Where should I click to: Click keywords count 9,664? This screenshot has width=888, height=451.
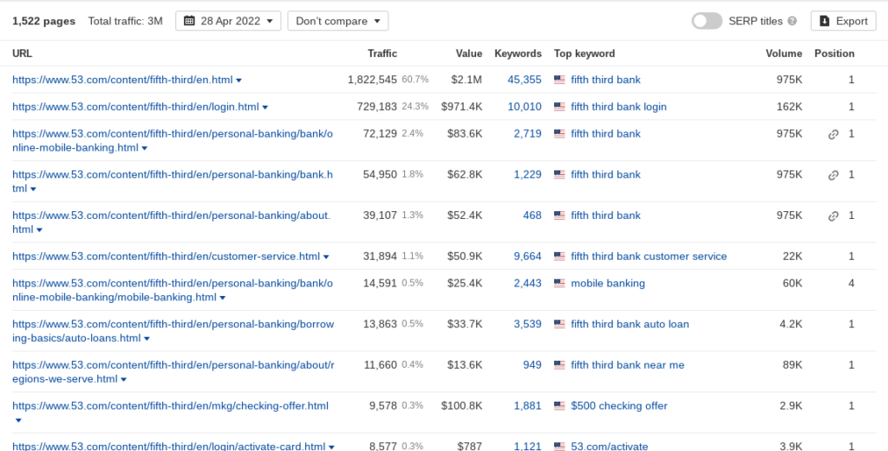(528, 256)
